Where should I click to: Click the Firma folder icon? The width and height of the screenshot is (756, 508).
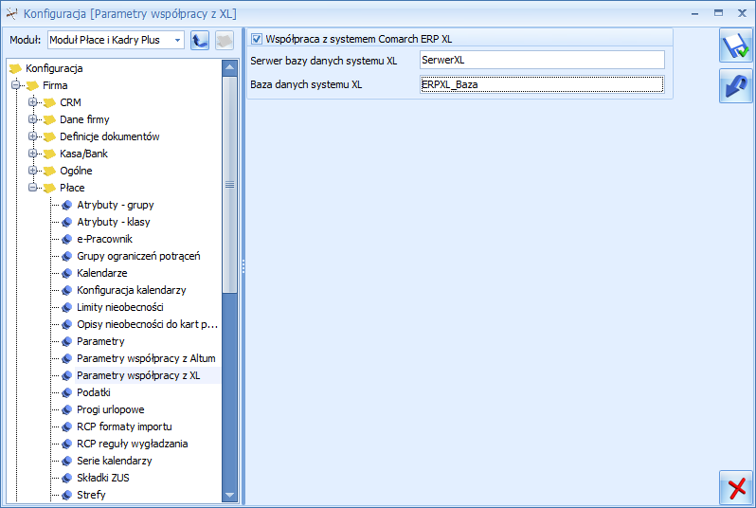point(33,86)
